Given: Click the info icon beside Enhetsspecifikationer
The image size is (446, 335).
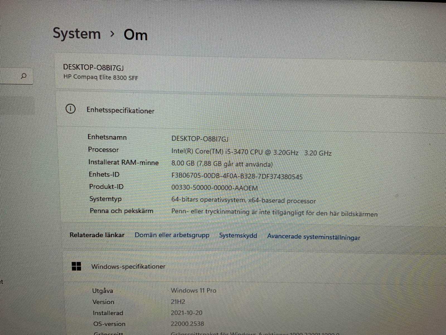Looking at the screenshot, I should tap(71, 109).
